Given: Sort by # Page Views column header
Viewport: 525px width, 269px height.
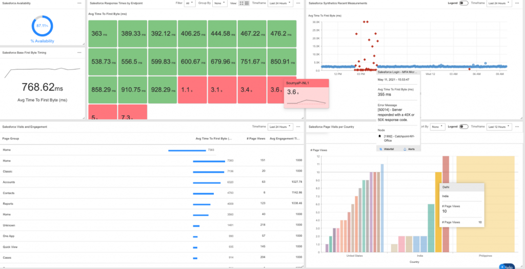Looking at the screenshot, I should (x=256, y=138).
